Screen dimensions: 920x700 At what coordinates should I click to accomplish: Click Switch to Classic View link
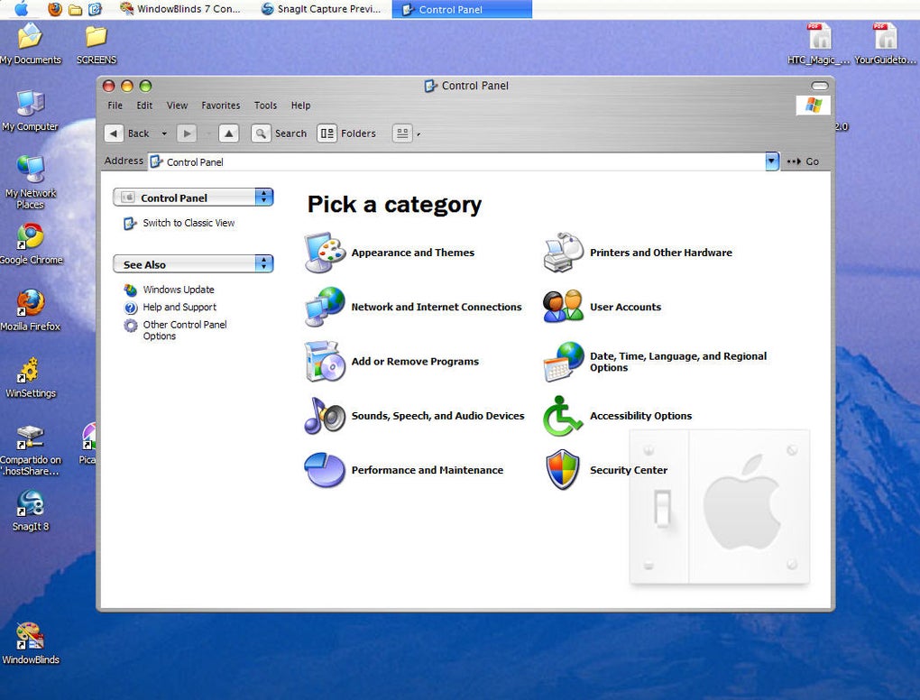pos(189,223)
